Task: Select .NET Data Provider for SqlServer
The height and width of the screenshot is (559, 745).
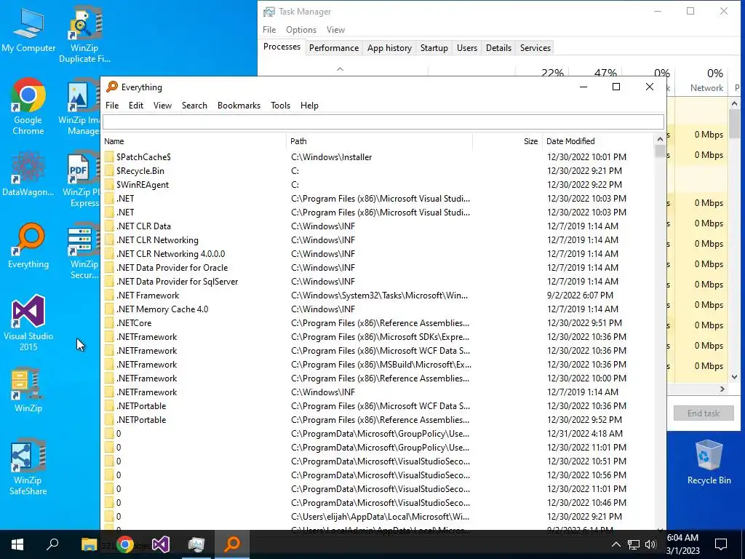Action: tap(378, 282)
